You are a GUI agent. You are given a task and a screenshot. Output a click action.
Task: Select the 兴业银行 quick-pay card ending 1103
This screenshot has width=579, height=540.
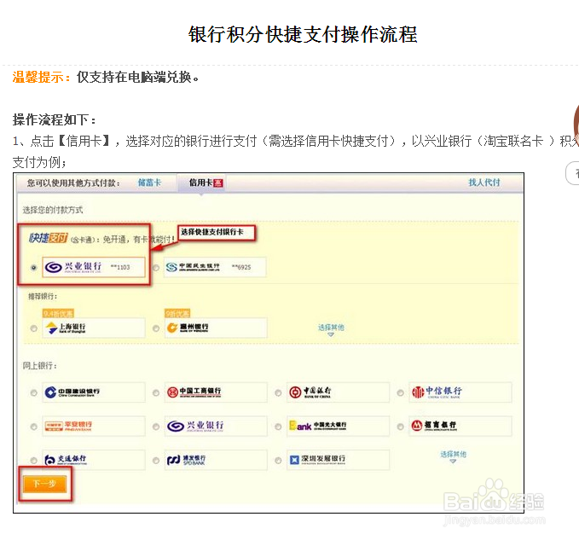coord(94,267)
